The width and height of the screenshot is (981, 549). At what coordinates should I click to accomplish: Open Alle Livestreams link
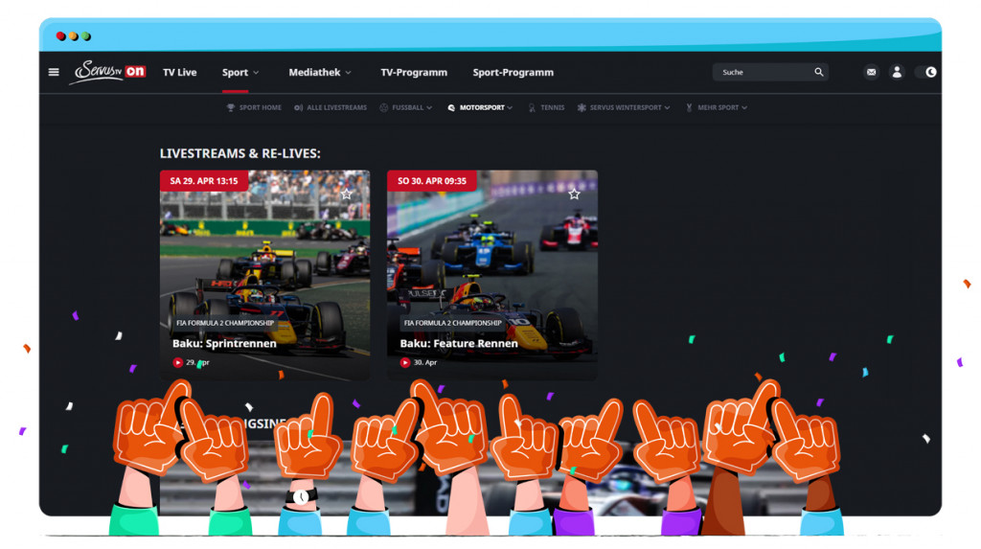pos(336,107)
